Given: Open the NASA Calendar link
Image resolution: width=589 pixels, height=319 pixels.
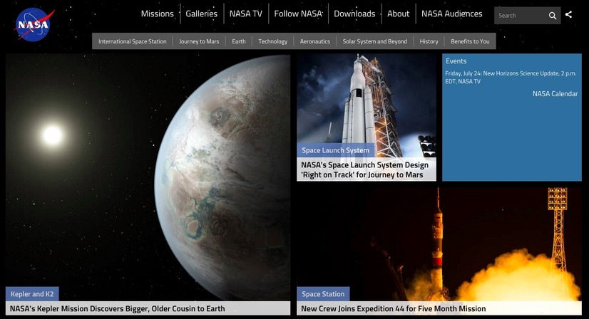Looking at the screenshot, I should tap(555, 94).
